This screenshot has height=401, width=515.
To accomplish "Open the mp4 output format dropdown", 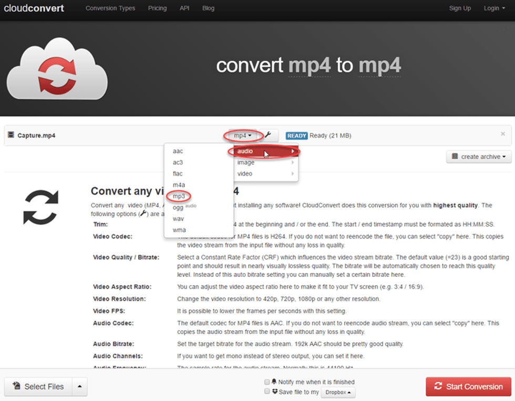I will pyautogui.click(x=242, y=135).
